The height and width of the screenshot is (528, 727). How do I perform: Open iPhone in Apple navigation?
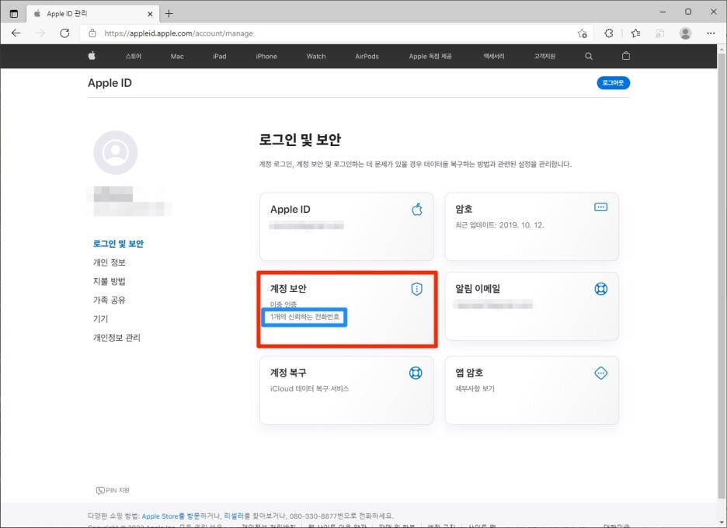266,56
